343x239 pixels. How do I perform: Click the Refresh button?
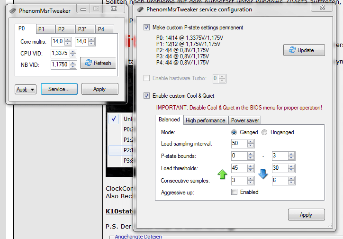click(98, 63)
